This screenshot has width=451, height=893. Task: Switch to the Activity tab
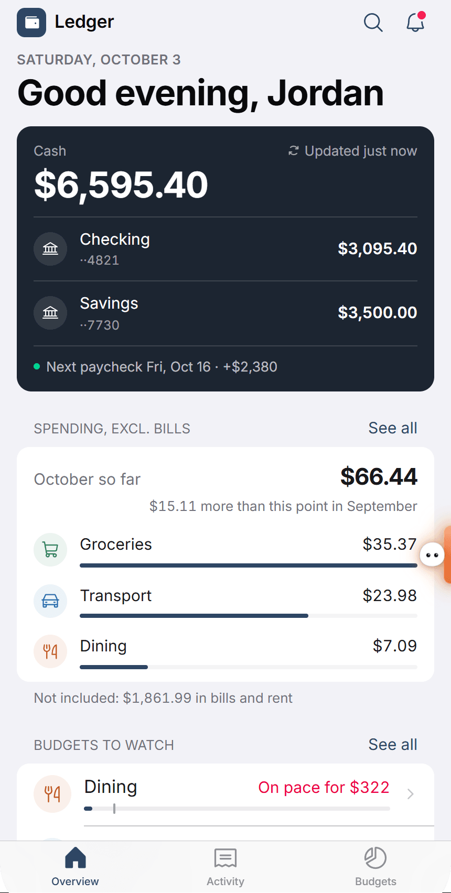click(225, 867)
